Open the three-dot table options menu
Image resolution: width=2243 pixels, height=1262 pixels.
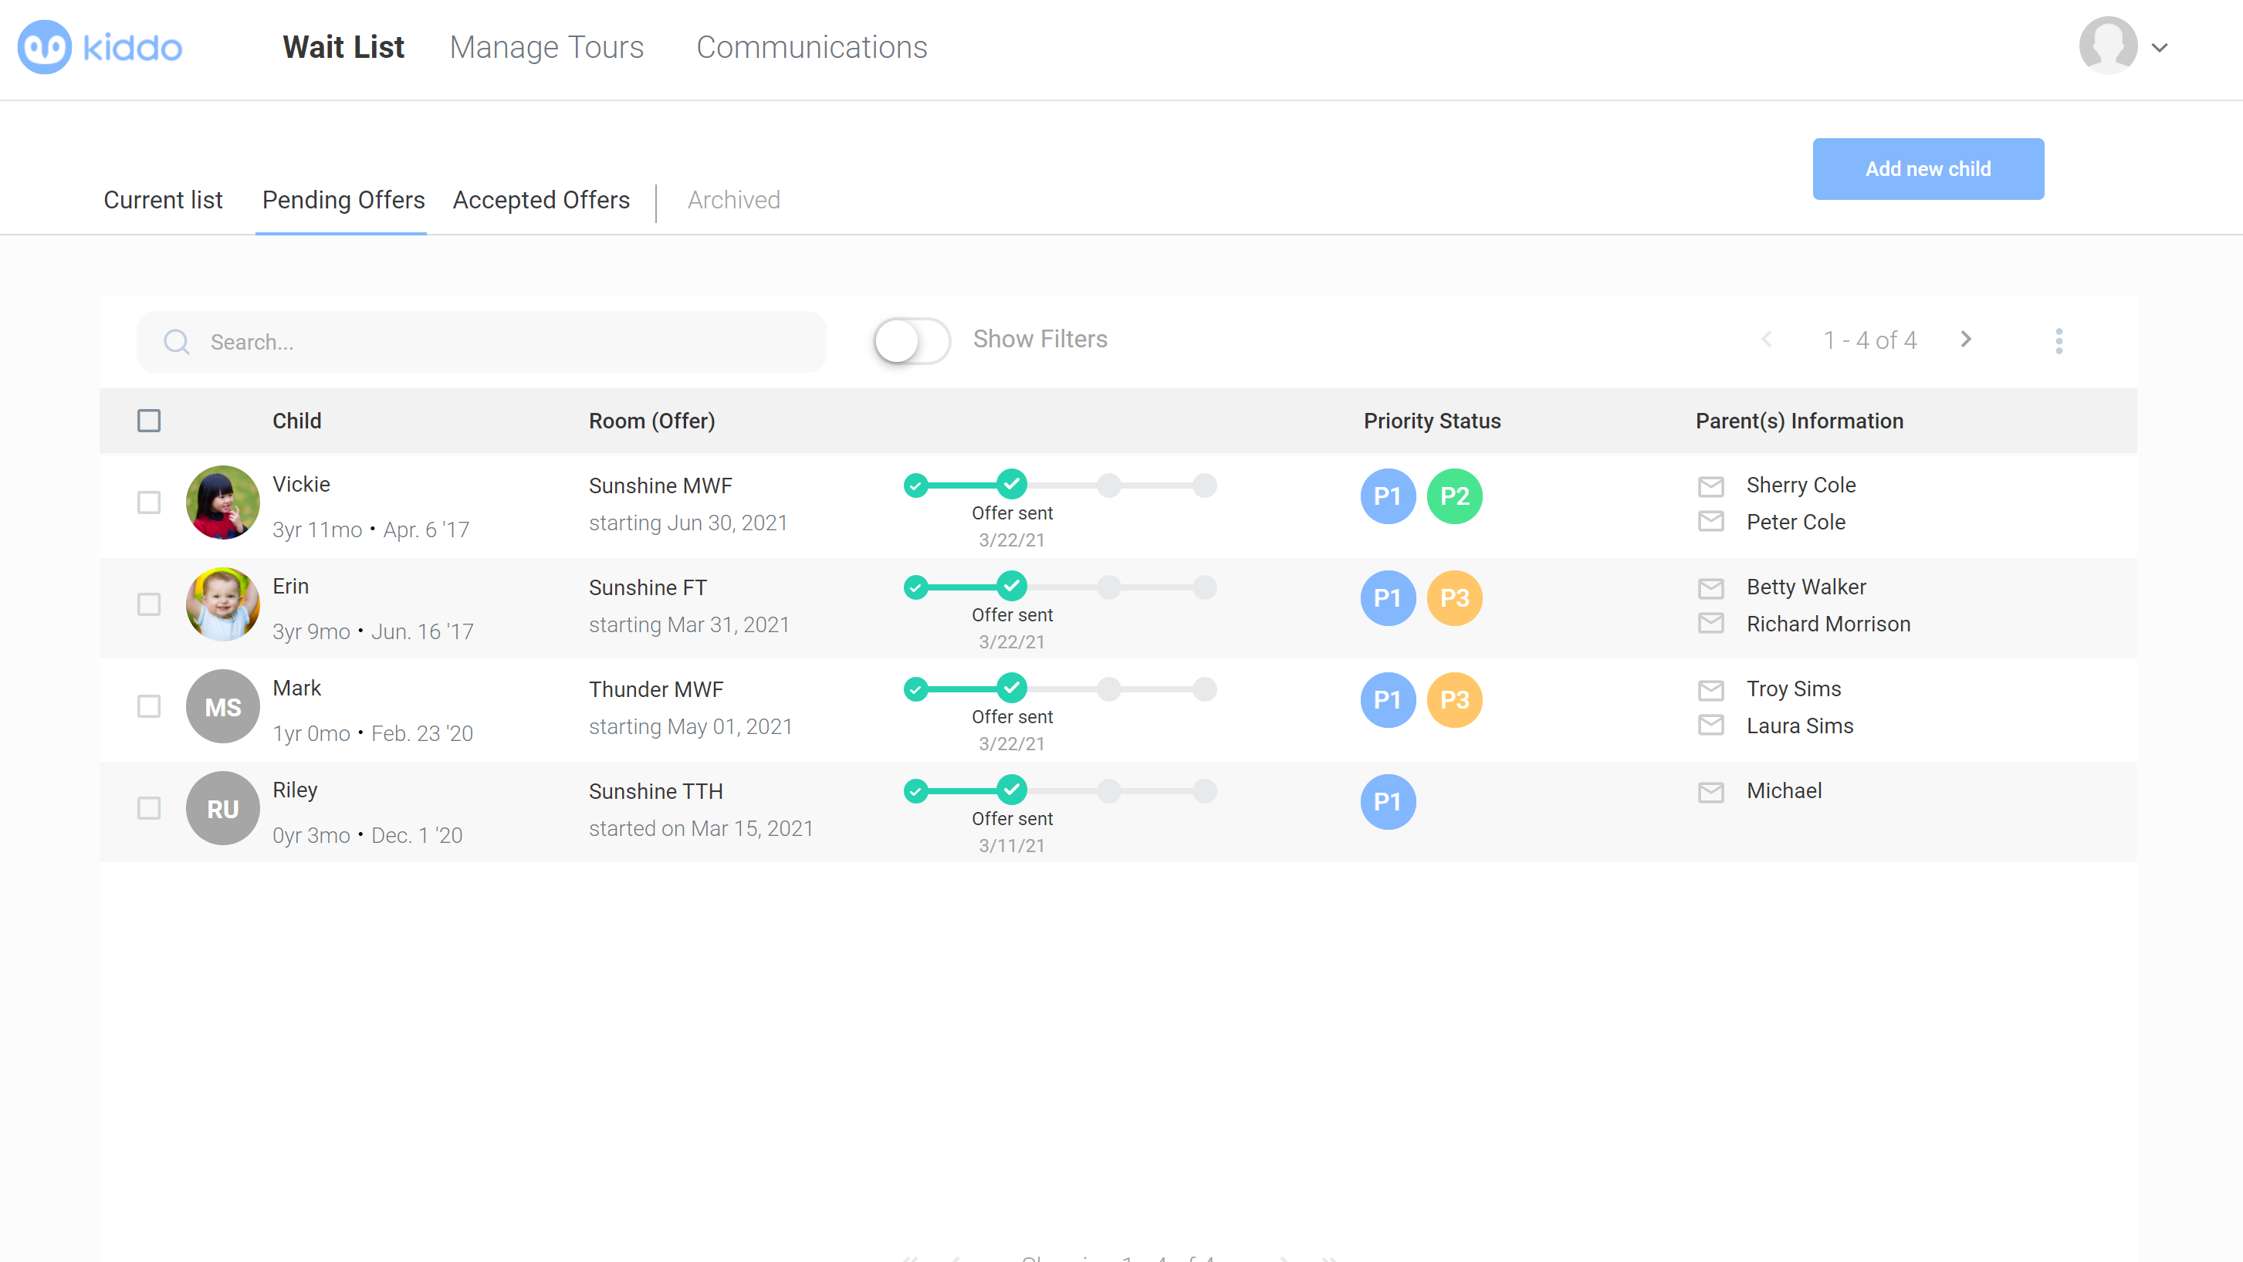(x=2059, y=340)
